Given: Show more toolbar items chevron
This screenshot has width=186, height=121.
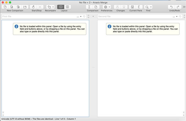Looking at the screenshot, I should [x=184, y=7].
